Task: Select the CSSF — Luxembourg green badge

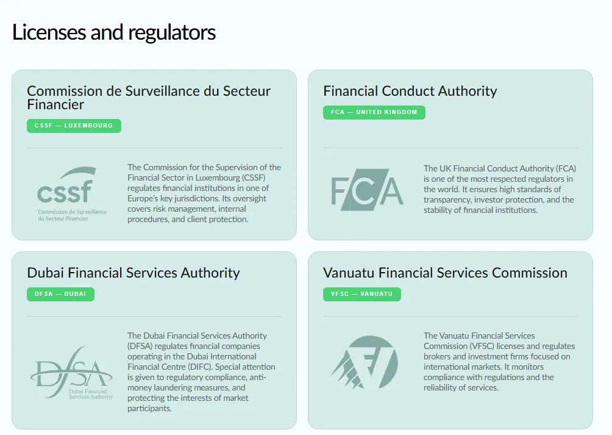Action: point(74,126)
